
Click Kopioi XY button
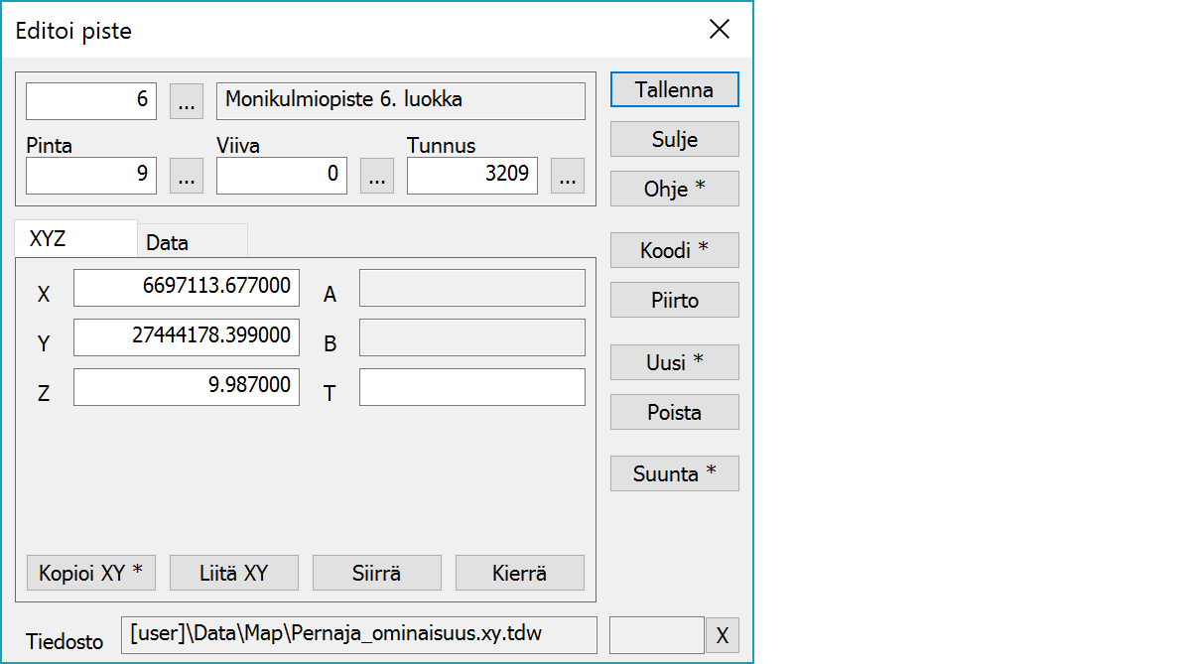91,573
